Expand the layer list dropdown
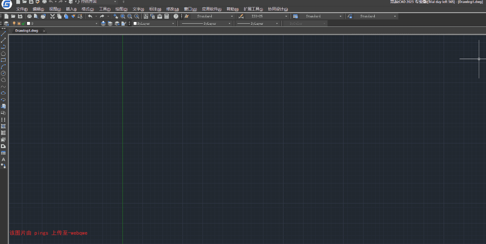This screenshot has height=244, width=486. point(96,24)
